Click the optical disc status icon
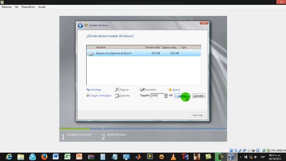Viewport: 286px width, 161px height. (236, 150)
